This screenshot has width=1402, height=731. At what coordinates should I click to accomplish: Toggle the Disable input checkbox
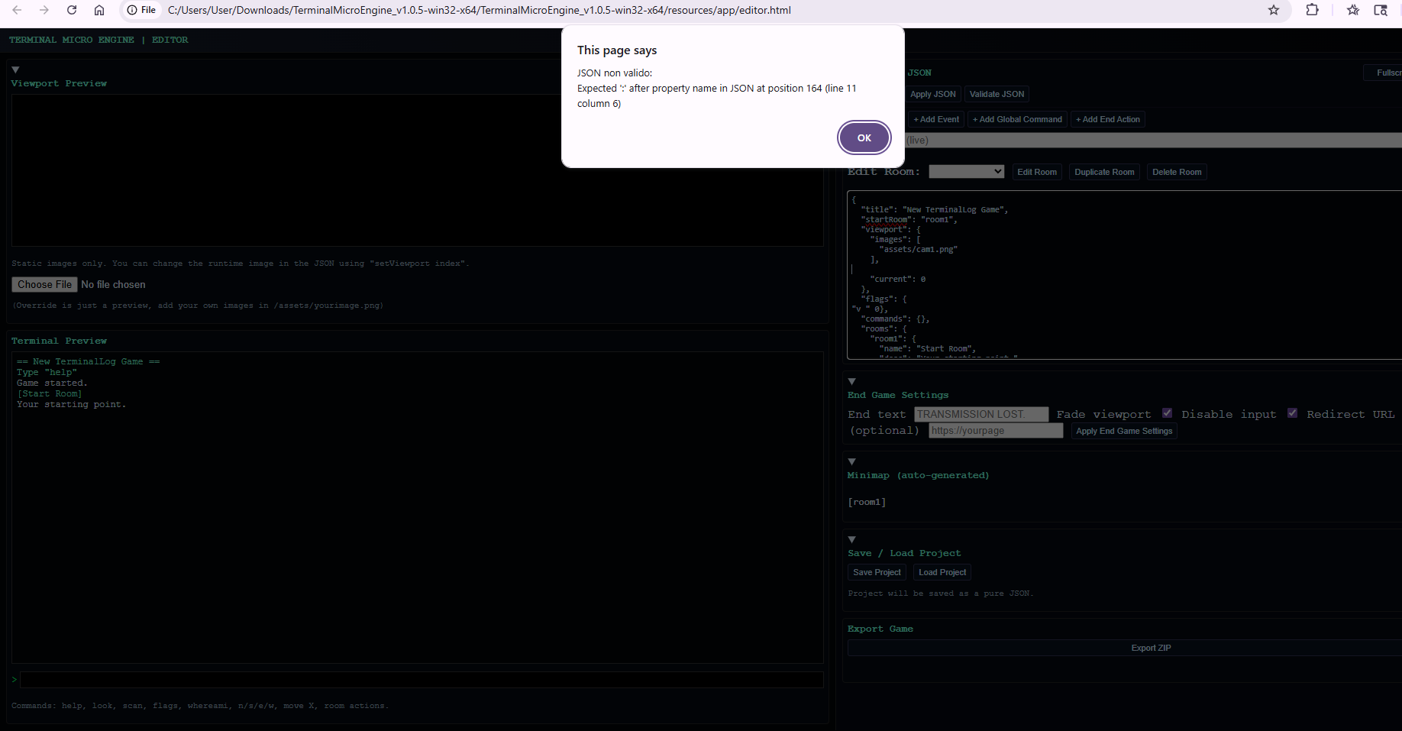1292,413
